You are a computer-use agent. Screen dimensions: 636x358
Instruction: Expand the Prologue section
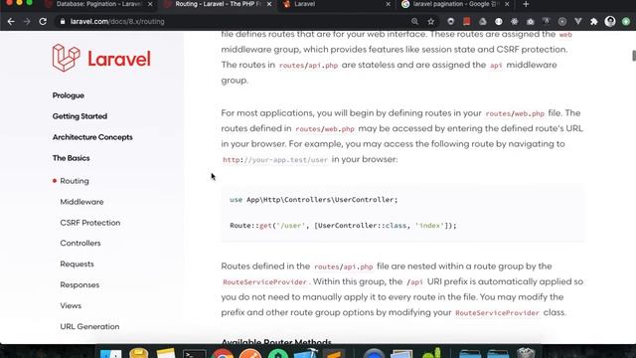point(69,95)
